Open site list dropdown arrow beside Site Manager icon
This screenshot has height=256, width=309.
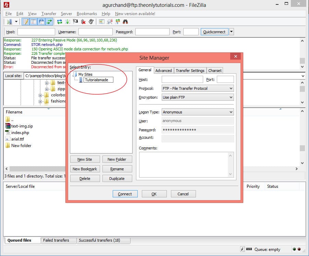16,22
